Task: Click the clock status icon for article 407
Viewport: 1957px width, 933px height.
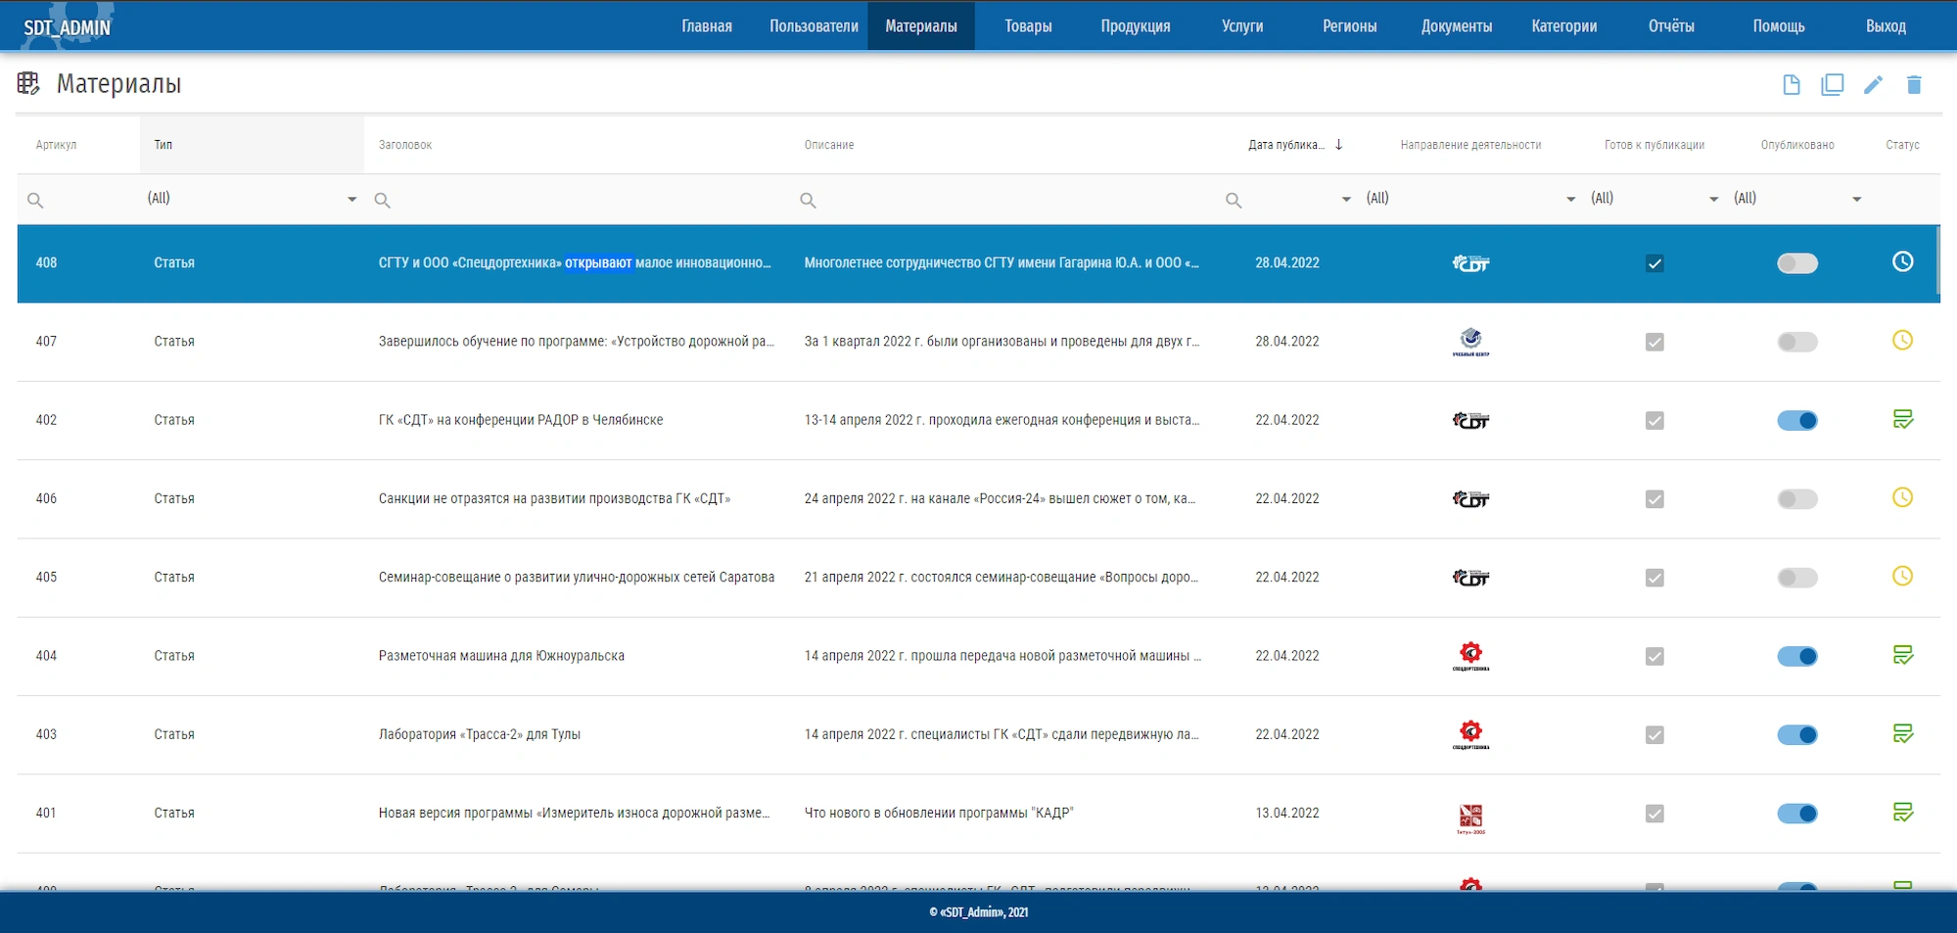Action: [x=1902, y=341]
